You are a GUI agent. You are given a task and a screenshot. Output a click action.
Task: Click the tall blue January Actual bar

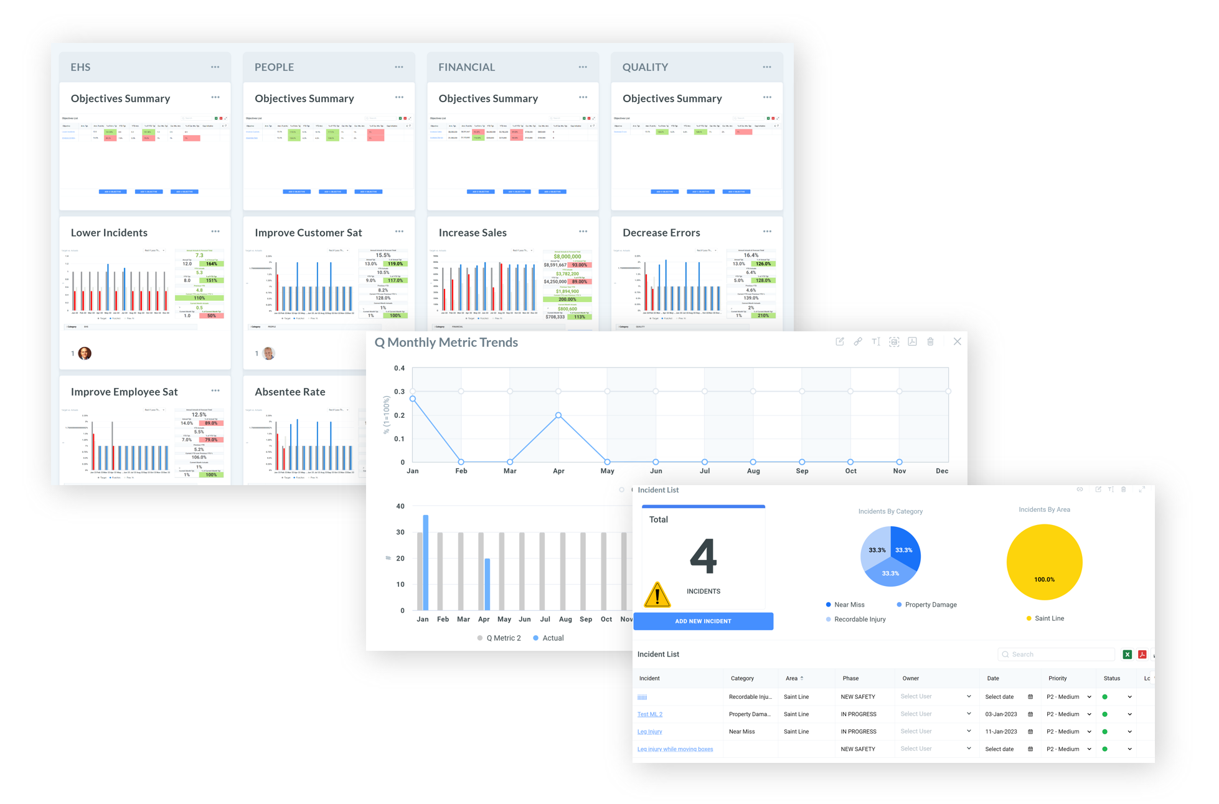(x=426, y=562)
